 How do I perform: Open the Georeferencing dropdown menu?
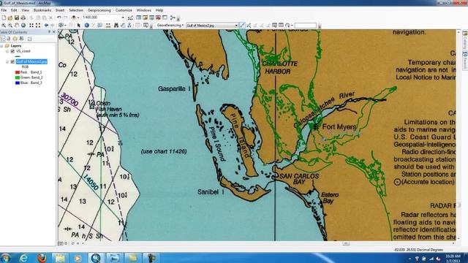170,26
